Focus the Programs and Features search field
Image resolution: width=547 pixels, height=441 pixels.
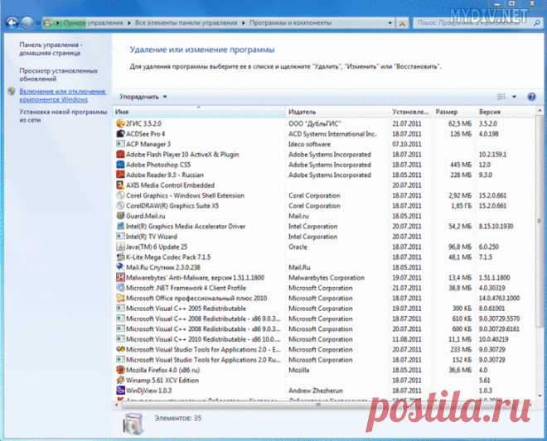pos(473,23)
